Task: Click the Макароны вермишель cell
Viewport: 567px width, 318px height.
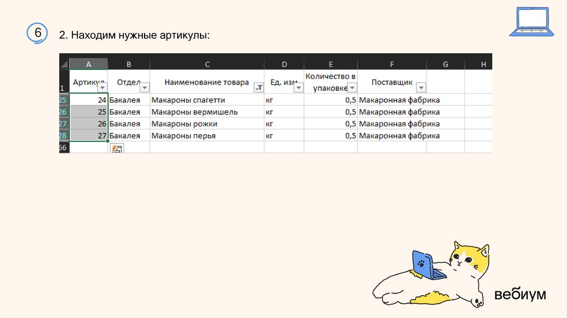Action: pos(207,111)
